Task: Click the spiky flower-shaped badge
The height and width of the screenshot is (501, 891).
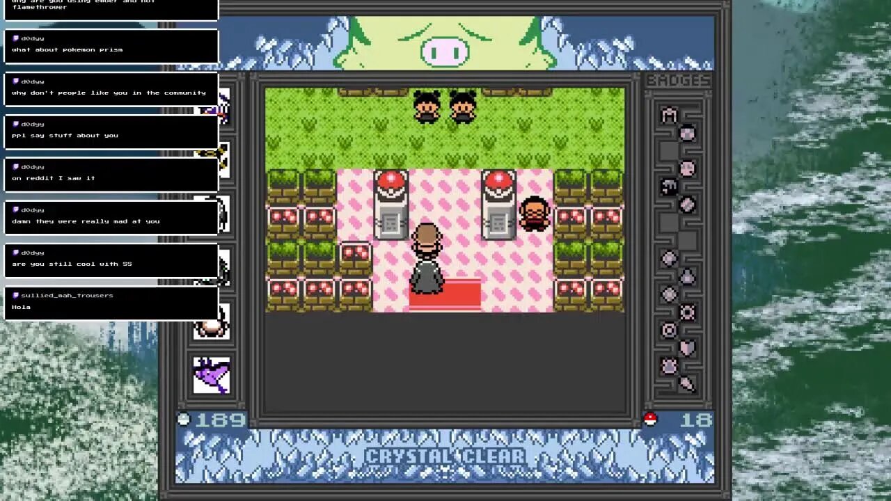Action: tap(669, 365)
